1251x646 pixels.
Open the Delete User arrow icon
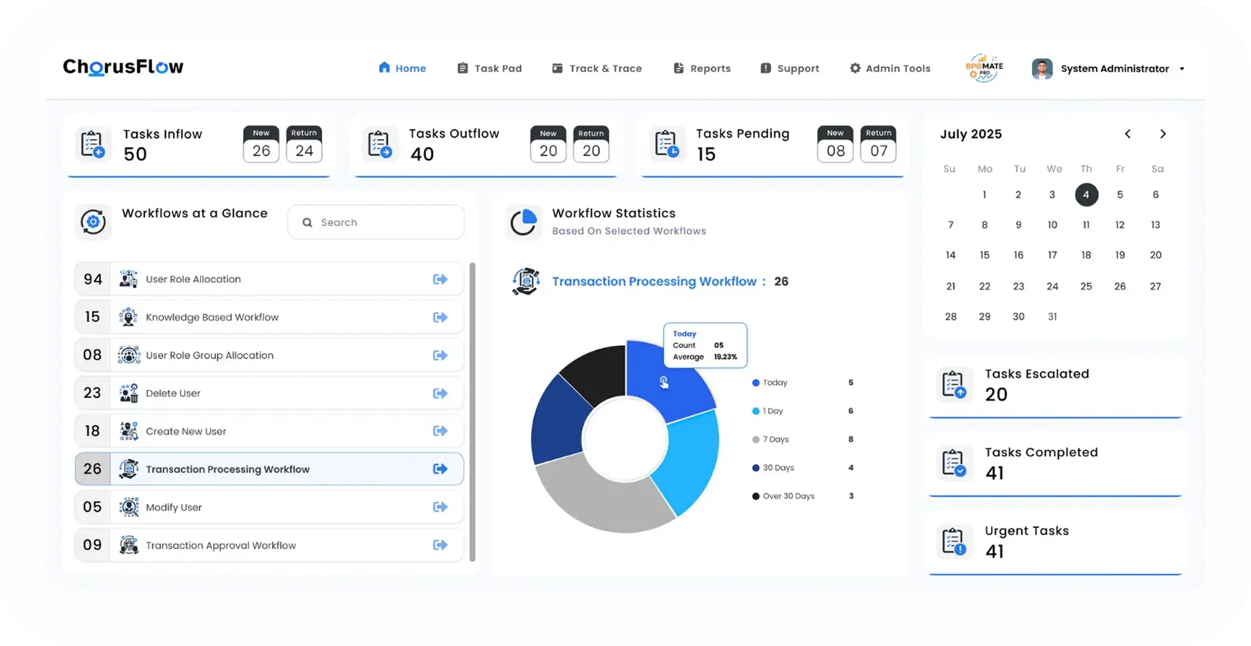click(440, 393)
